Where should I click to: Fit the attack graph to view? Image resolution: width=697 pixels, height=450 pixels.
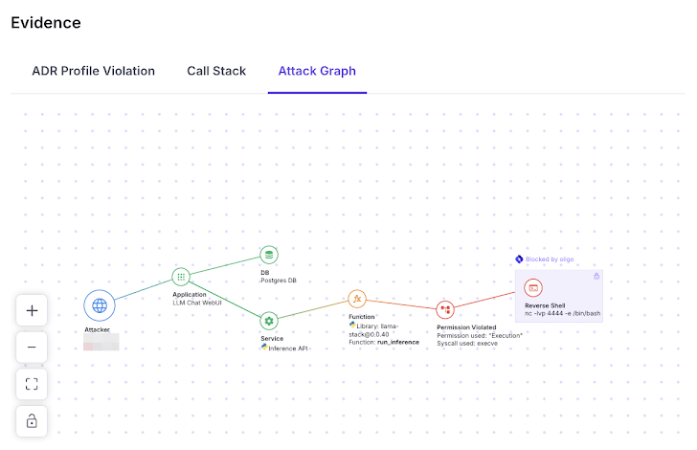(x=32, y=384)
